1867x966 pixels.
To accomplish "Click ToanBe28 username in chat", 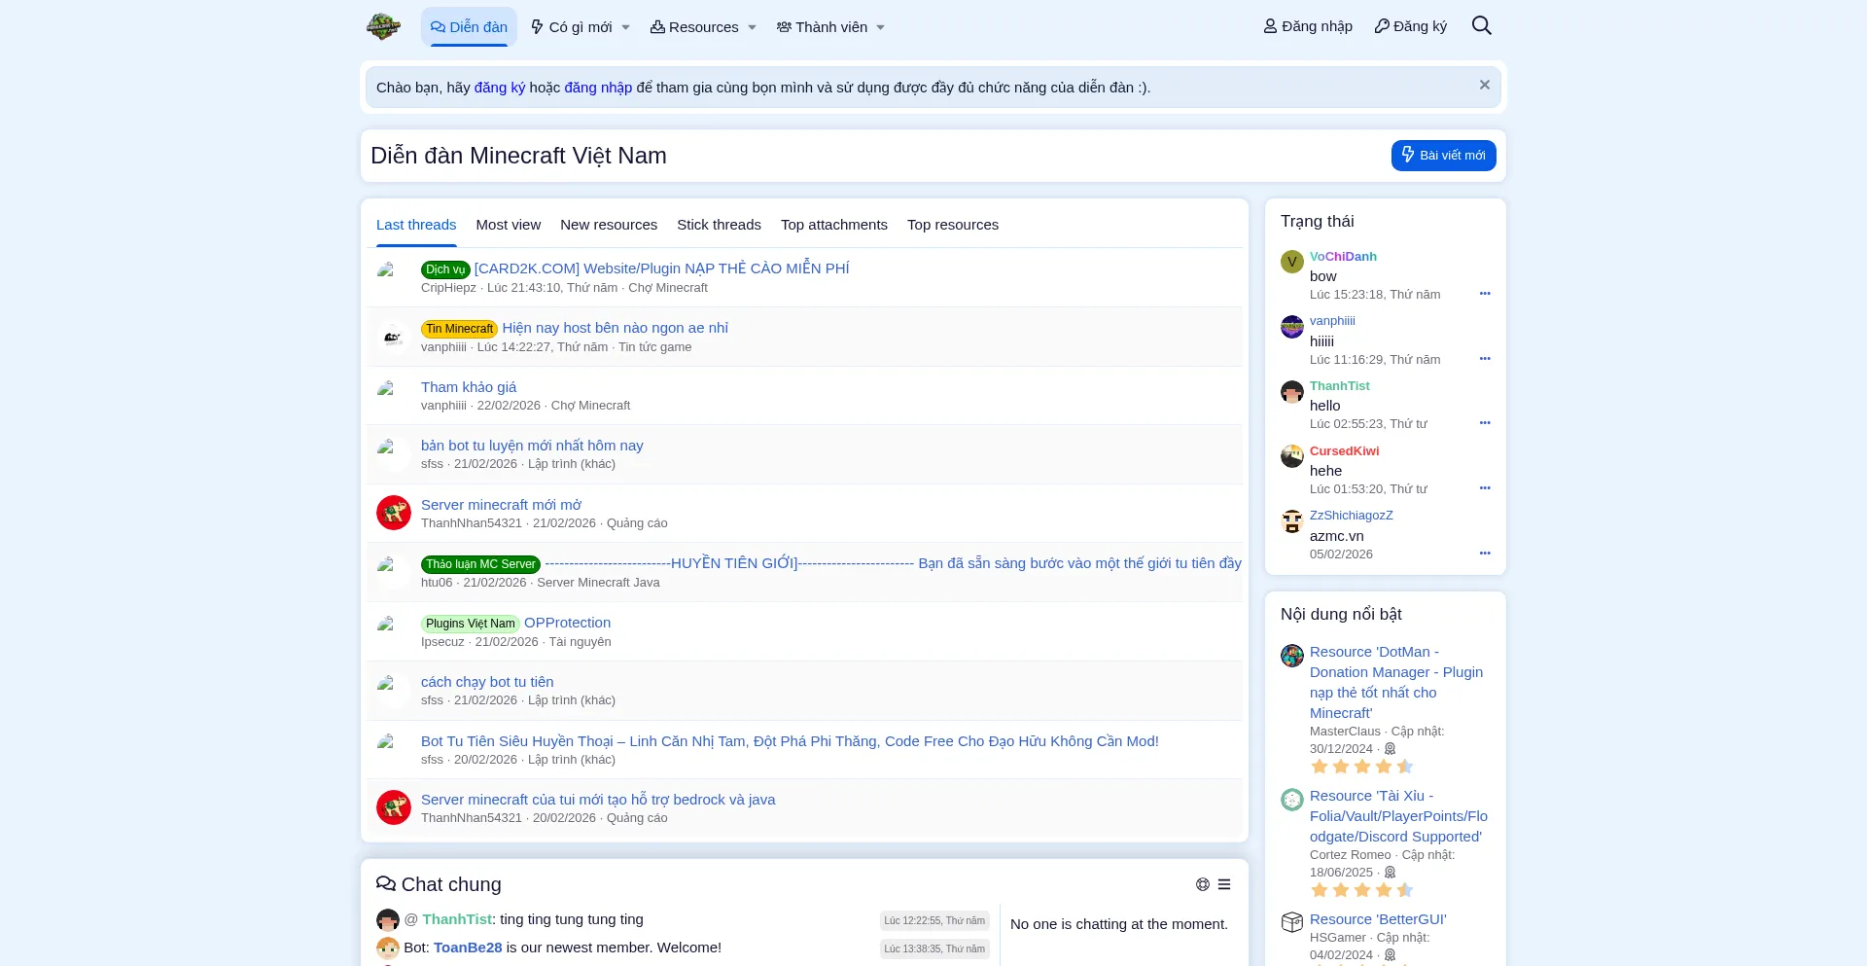I will point(468,948).
